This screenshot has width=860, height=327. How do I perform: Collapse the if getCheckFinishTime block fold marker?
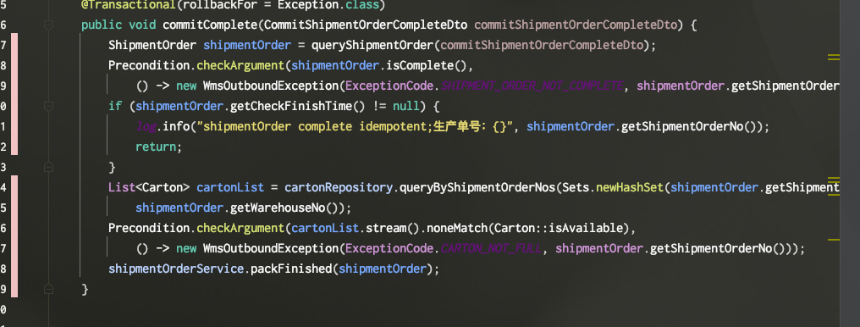click(x=48, y=106)
